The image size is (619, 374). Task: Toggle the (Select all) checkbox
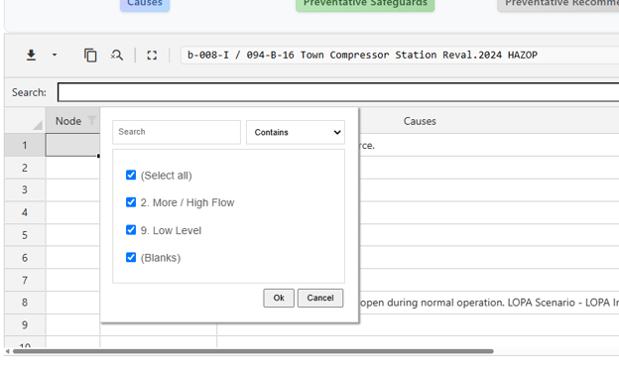(131, 175)
